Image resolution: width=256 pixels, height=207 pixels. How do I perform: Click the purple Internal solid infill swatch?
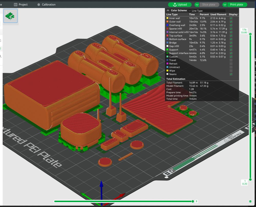pyautogui.click(x=167, y=32)
